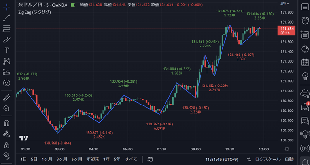Open the ideas lightbulb panel
This screenshot has height=165, width=310.
point(305,76)
